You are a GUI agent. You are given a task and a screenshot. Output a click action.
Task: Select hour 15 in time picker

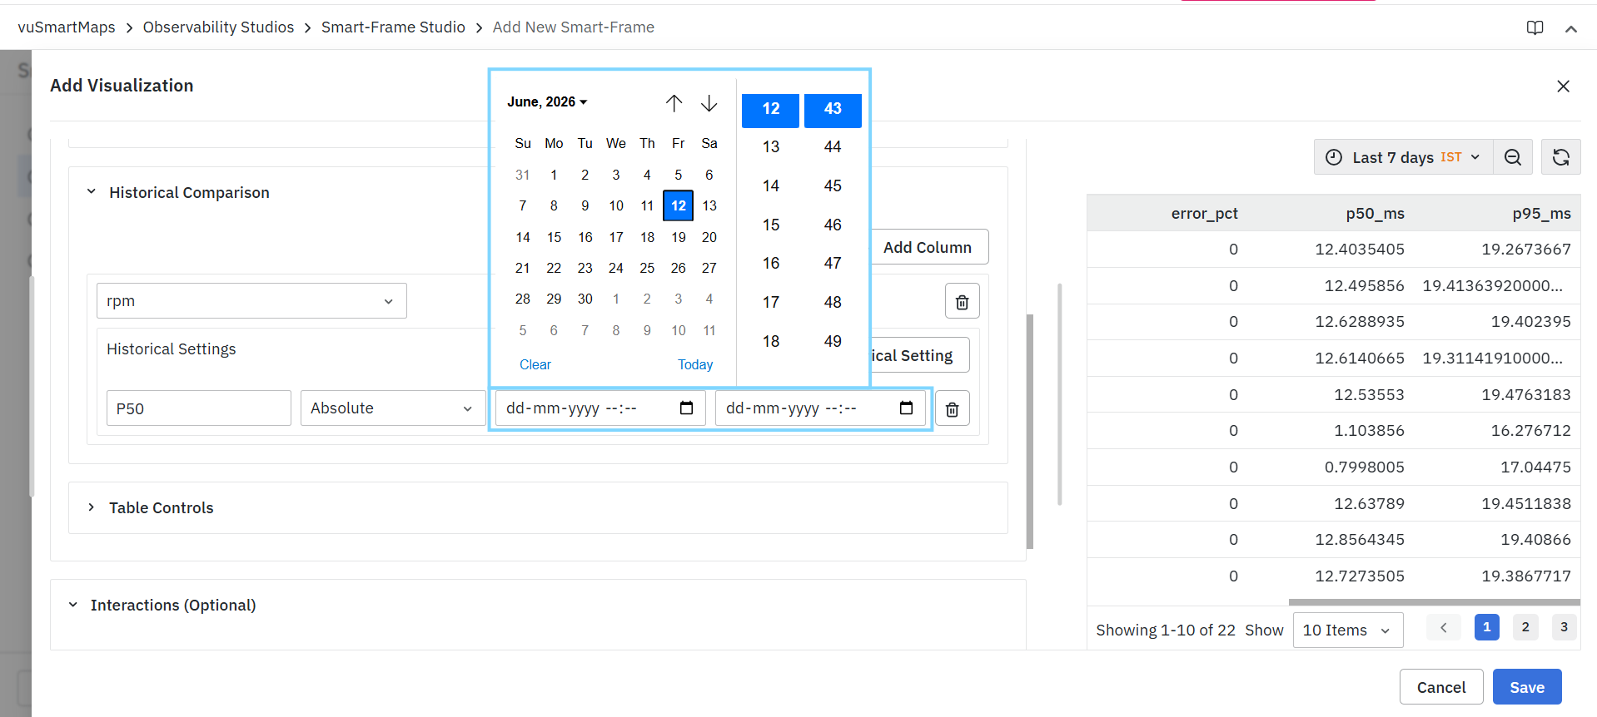click(771, 225)
